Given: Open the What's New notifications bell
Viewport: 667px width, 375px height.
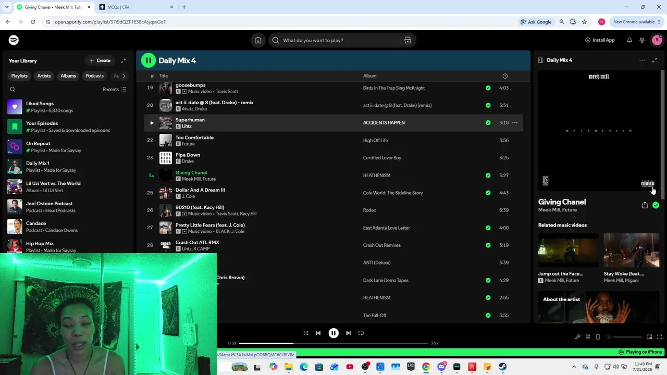Looking at the screenshot, I should [x=629, y=40].
